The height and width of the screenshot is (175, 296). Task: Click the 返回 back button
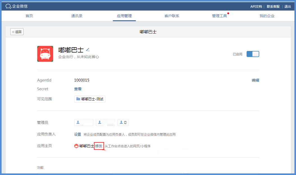(x=17, y=32)
